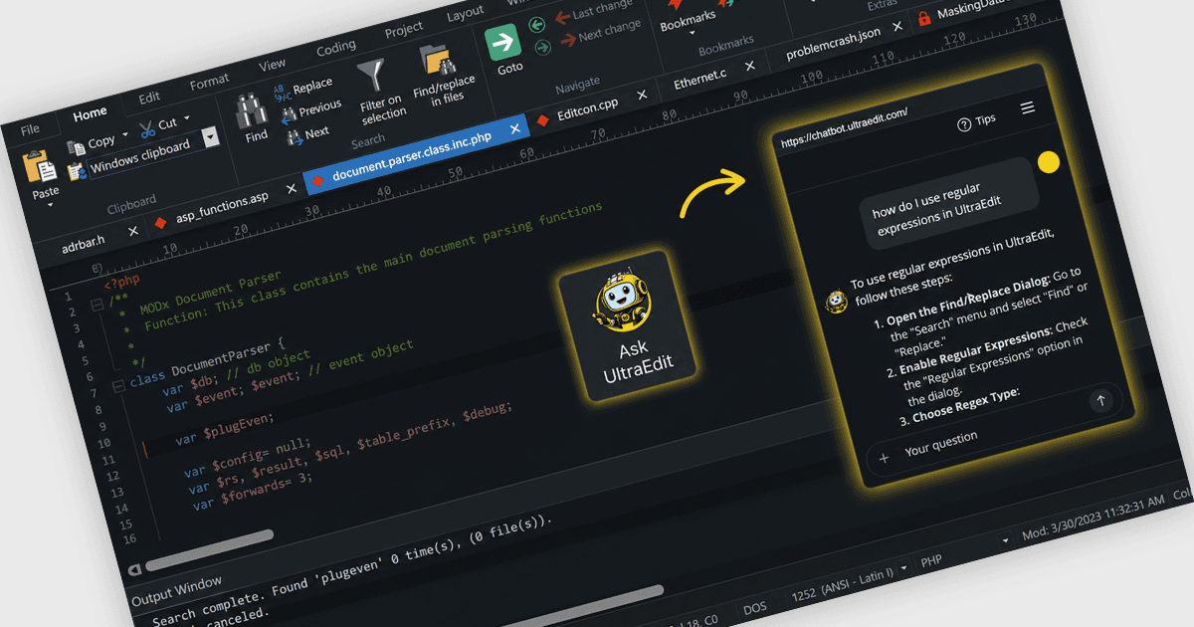Open the File menu
The width and height of the screenshot is (1194, 627).
point(30,129)
